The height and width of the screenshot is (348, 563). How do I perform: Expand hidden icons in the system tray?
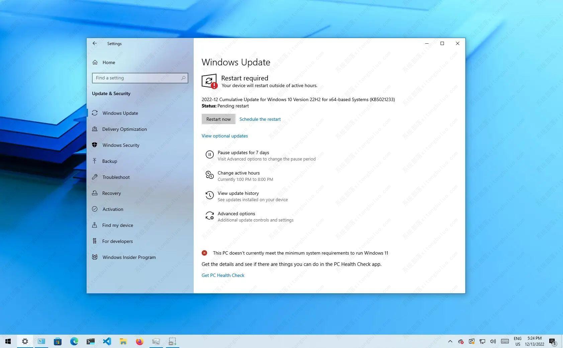[450, 341]
